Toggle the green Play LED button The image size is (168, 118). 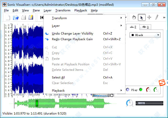pyautogui.click(x=141, y=89)
